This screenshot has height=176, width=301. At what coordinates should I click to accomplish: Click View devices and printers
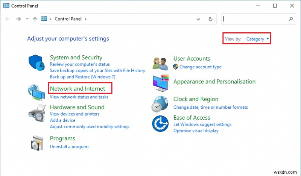click(x=74, y=114)
